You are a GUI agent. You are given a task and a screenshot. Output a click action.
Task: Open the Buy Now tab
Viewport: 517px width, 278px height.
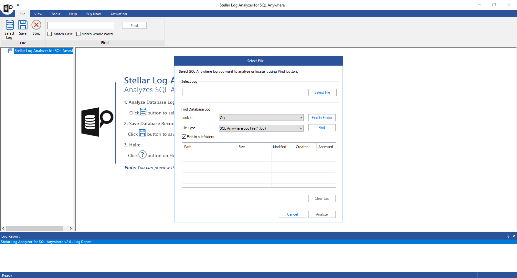click(93, 14)
